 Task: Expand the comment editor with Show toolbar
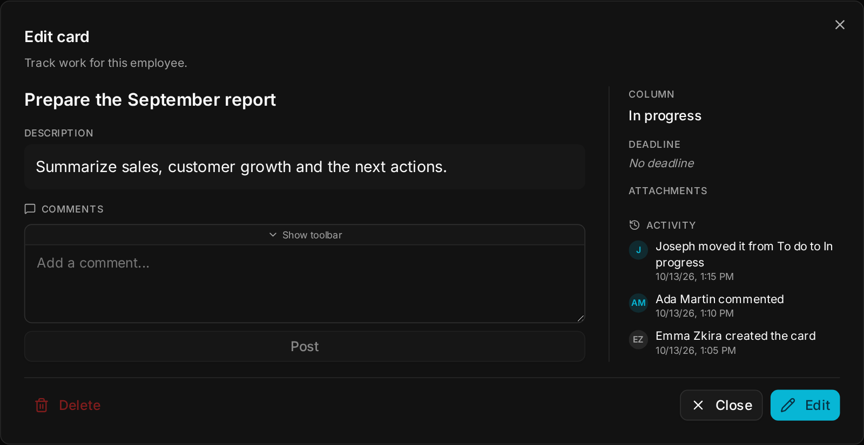pyautogui.click(x=305, y=235)
